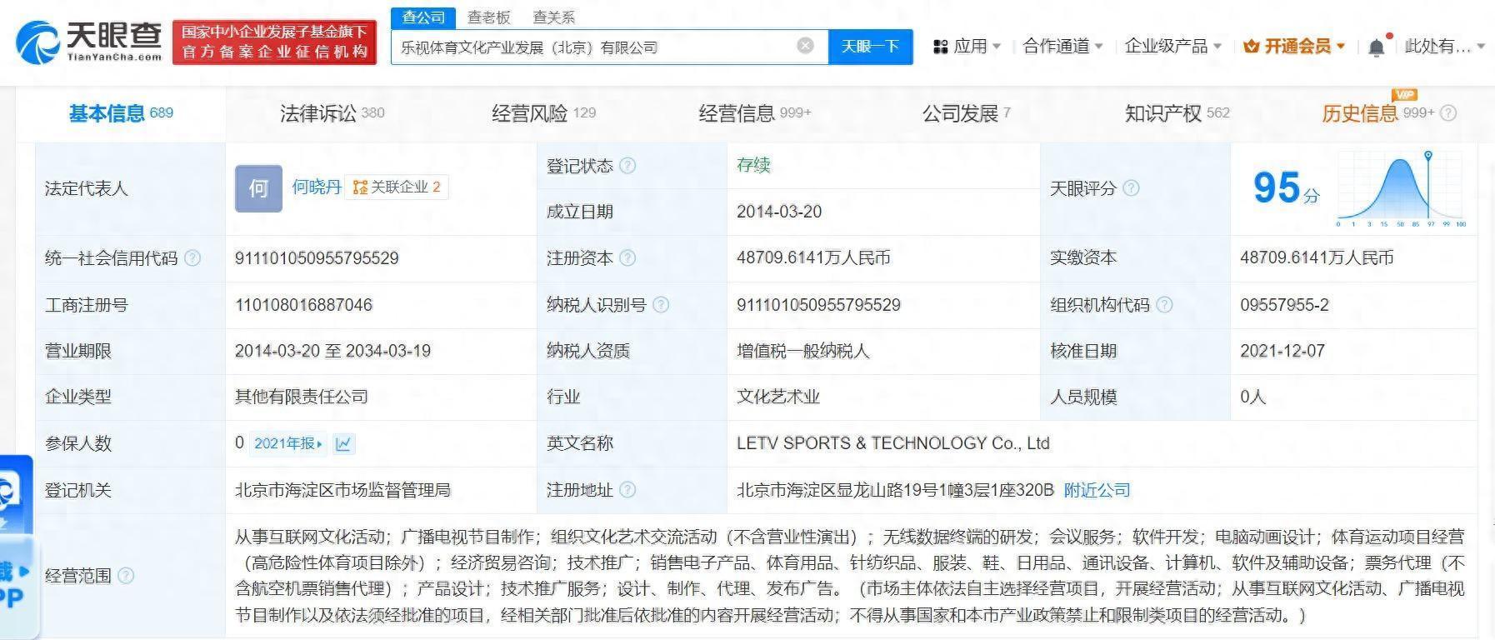Show help for 注册地址
Screen dimensions: 1495x640
[627, 490]
